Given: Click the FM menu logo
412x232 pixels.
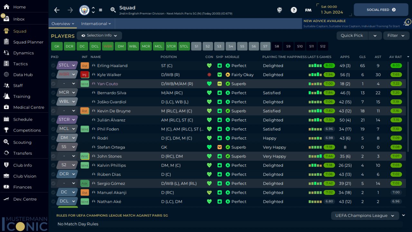Looking at the screenshot, I should pos(308,10).
